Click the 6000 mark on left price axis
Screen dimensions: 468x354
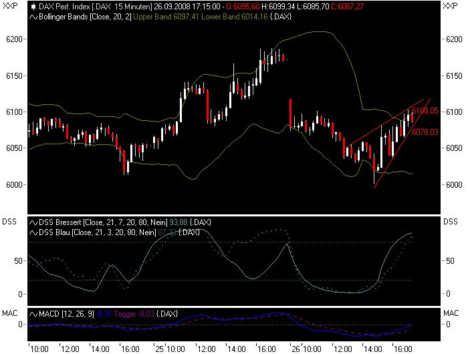pos(14,184)
